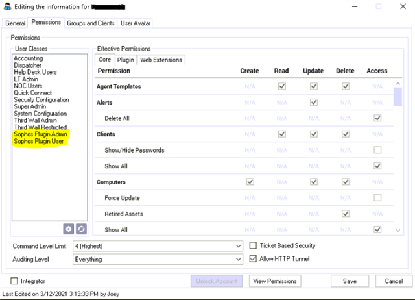The image size is (415, 300).
Task: Toggle Agent Templates Read permission
Action: tap(281, 86)
